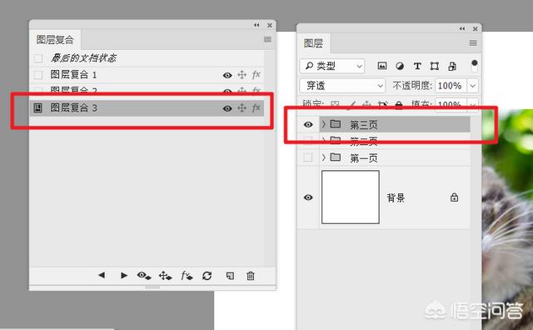Filter layers by smart objects icon

click(x=452, y=66)
